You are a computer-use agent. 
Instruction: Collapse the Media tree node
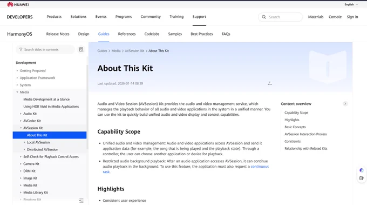coord(17,92)
